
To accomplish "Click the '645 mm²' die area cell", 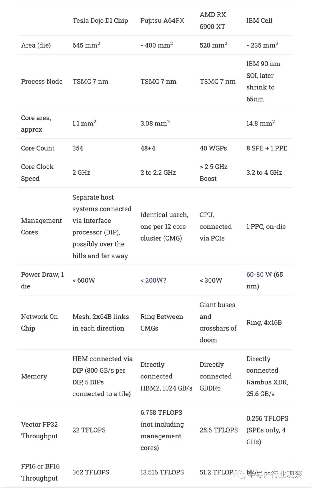I will point(86,45).
